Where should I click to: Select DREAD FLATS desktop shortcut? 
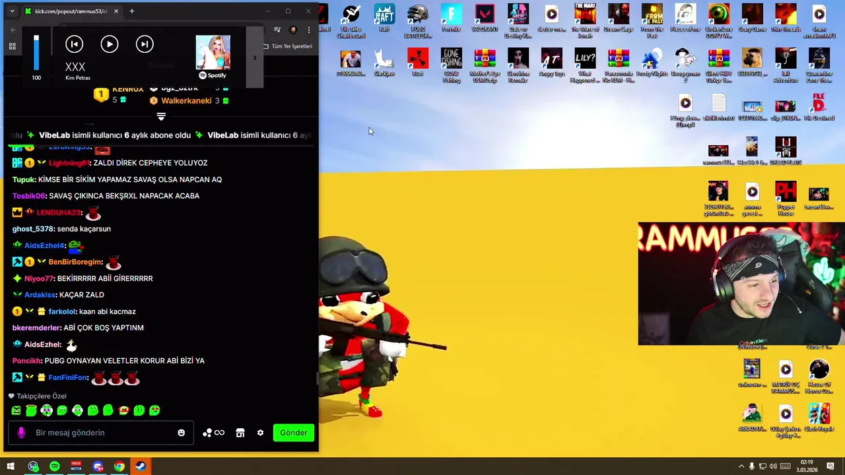click(x=786, y=152)
